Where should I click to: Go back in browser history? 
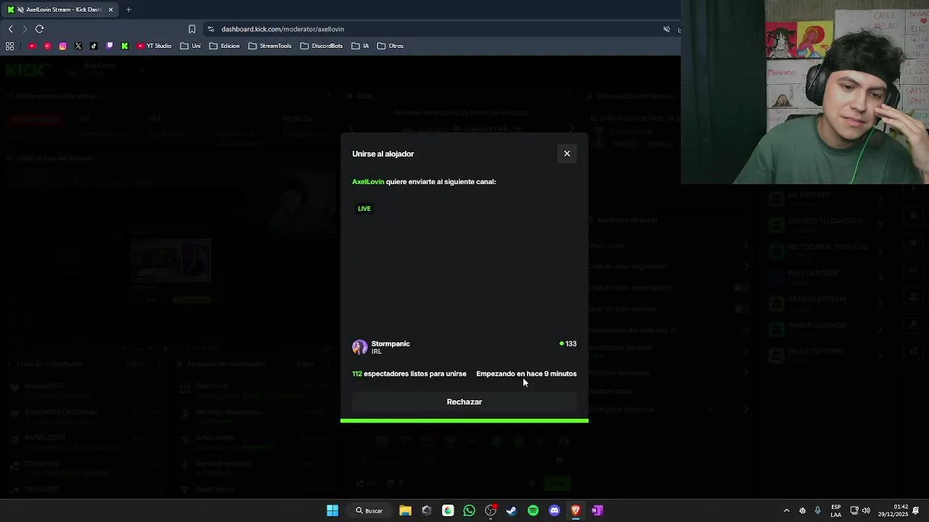click(10, 29)
